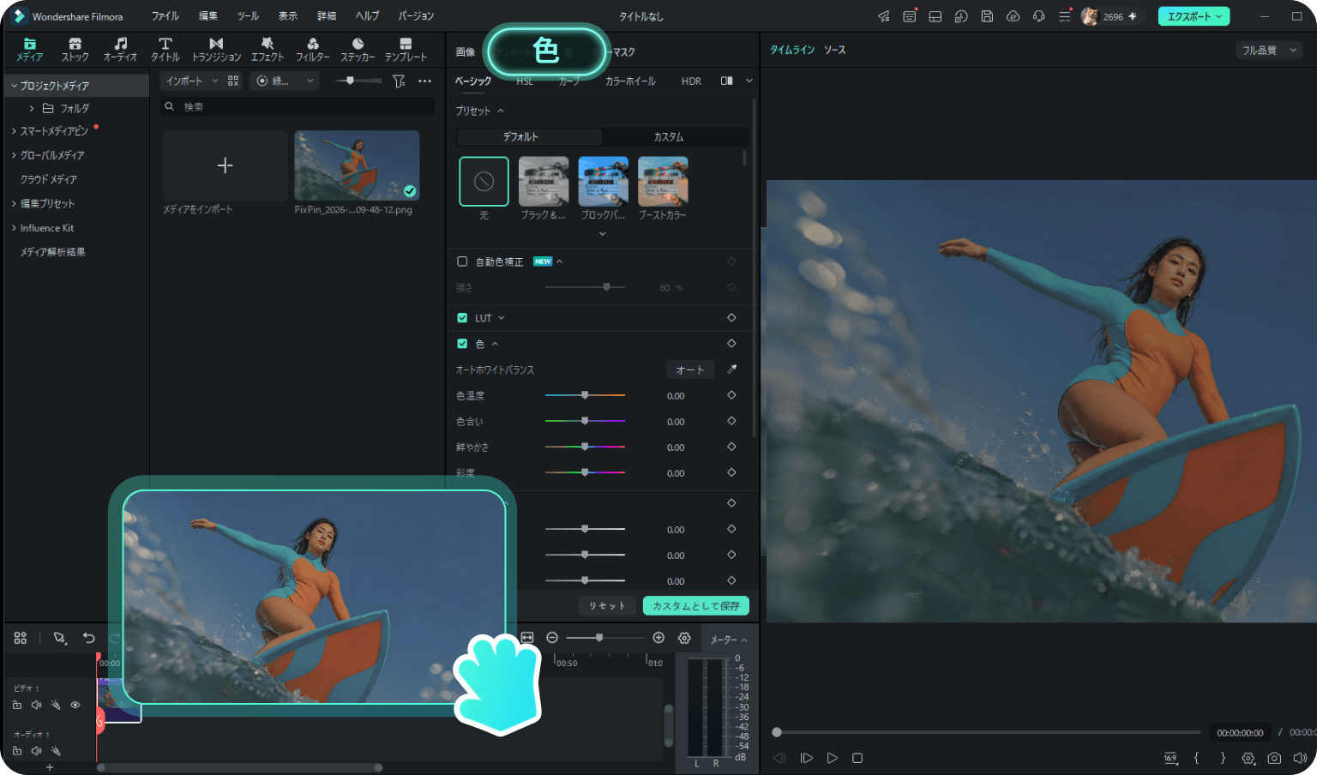Click the オート white balance button
The image size is (1317, 775).
[690, 369]
